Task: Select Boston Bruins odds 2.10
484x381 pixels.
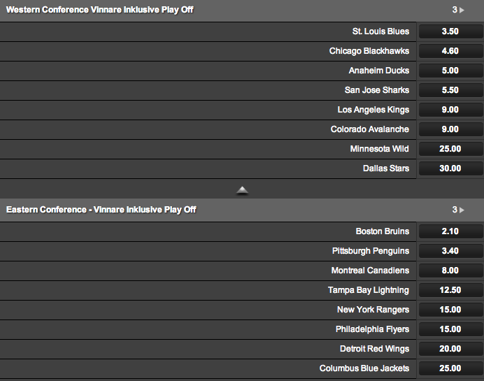Action: point(450,231)
